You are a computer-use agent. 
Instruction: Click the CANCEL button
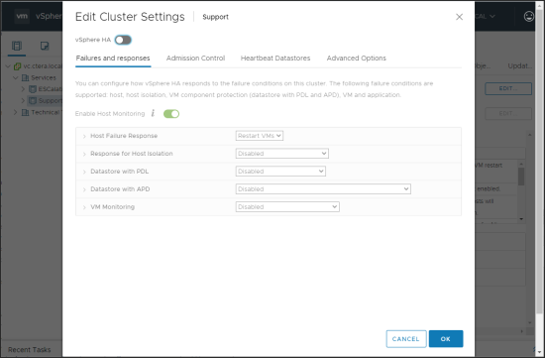(x=406, y=339)
